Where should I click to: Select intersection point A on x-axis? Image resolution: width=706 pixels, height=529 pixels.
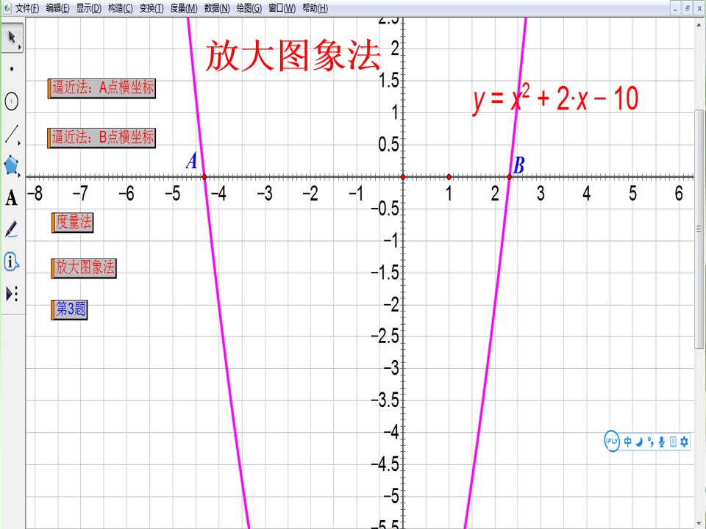click(x=204, y=177)
